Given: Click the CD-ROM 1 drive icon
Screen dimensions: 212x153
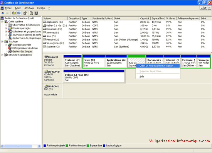Looking at the screenshot, I should pos(46,86).
